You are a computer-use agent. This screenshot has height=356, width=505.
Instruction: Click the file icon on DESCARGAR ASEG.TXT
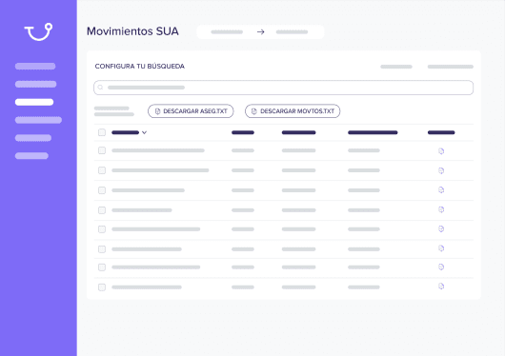tap(157, 111)
